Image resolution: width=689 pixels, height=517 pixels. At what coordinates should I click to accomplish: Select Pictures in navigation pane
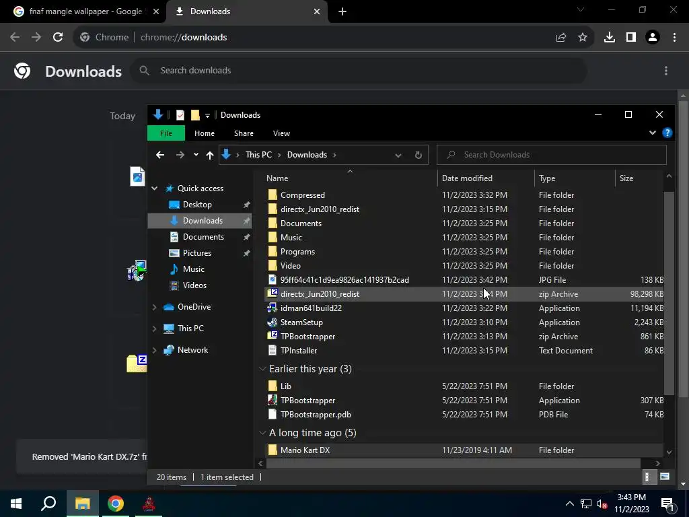click(197, 253)
